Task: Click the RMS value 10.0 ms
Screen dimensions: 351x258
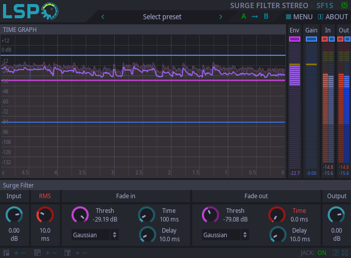Action: (45, 235)
